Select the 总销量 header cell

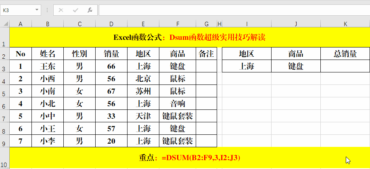pyautogui.click(x=345, y=54)
